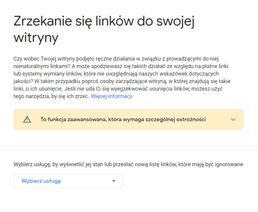258x212 pixels.
Task: Open the "Wybierz usługę" dropdown label
Action: (x=41, y=181)
